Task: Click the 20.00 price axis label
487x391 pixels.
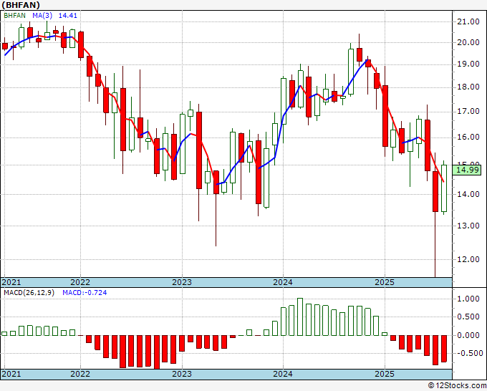Action: 468,42
